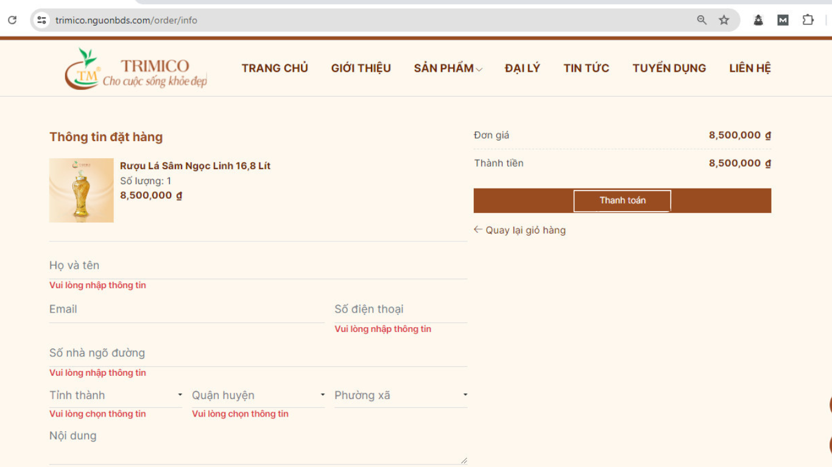
Task: Expand the Phường xã dropdown
Action: 400,395
